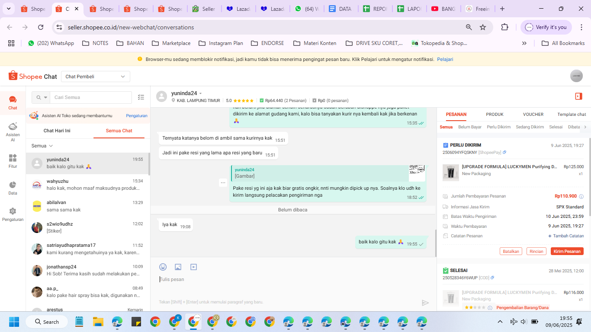Open the Marketplace bookmark folder
This screenshot has height=332, width=591.
(171, 43)
